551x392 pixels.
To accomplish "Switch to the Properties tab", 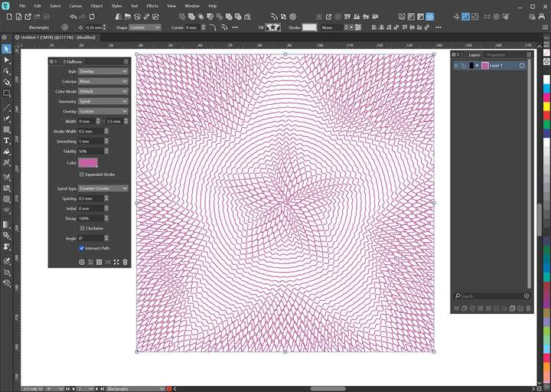I will click(x=496, y=55).
